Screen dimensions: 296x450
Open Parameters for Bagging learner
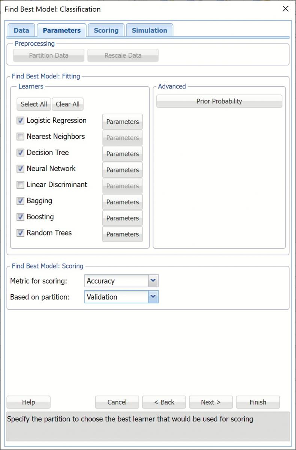point(123,202)
